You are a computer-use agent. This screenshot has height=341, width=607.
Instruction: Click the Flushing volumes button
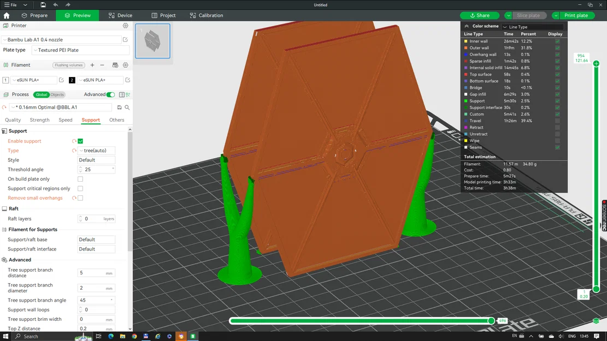(68, 65)
